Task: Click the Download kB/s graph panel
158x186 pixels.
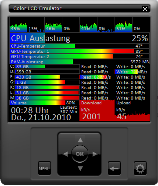Action: [97, 110]
